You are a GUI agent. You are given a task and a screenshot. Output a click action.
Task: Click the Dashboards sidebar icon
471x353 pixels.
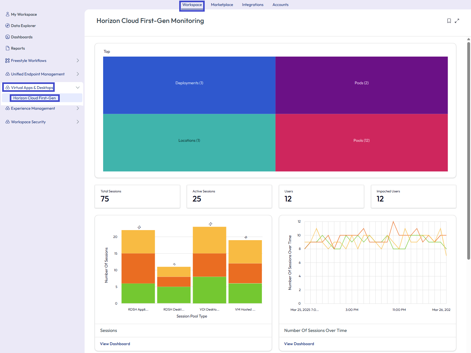coord(8,37)
